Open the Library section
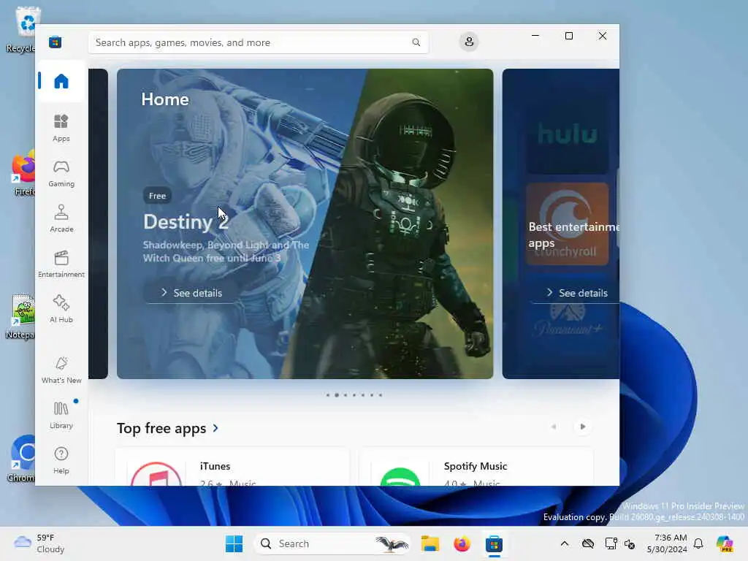The width and height of the screenshot is (748, 561). coord(61,415)
